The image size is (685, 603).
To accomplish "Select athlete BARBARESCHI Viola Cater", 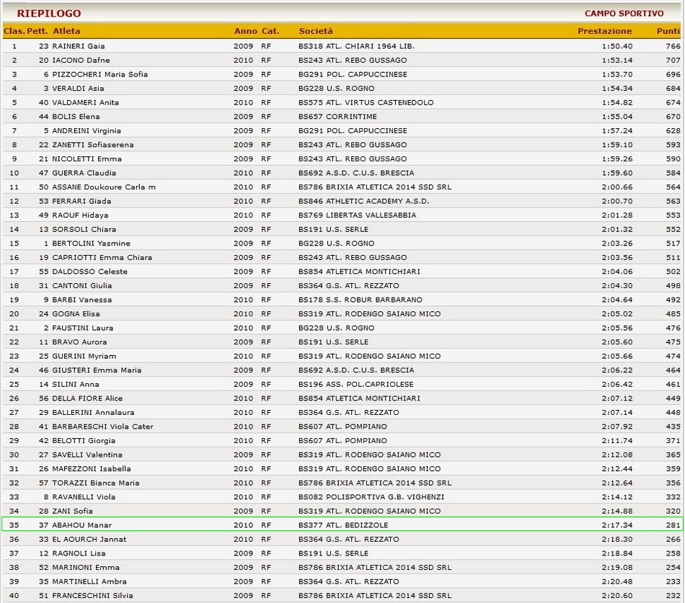I will point(102,426).
